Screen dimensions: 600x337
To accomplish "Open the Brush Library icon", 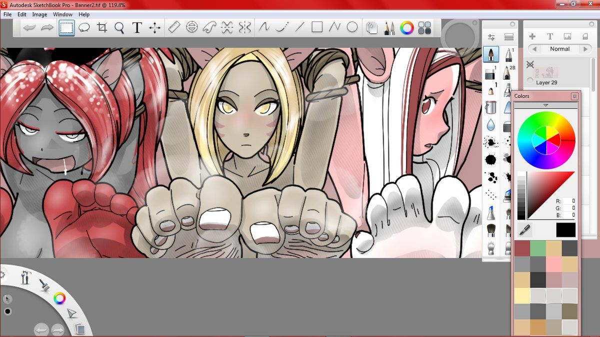I will pos(509,37).
